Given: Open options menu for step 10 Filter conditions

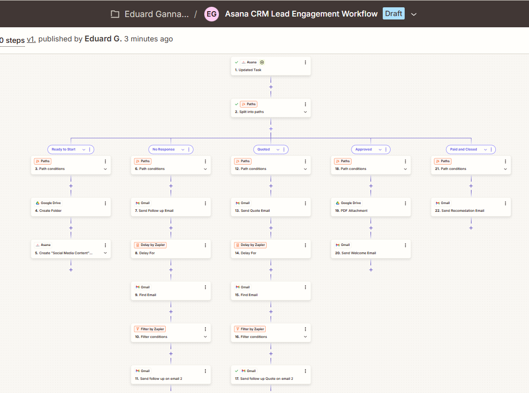Looking at the screenshot, I should 205,329.
